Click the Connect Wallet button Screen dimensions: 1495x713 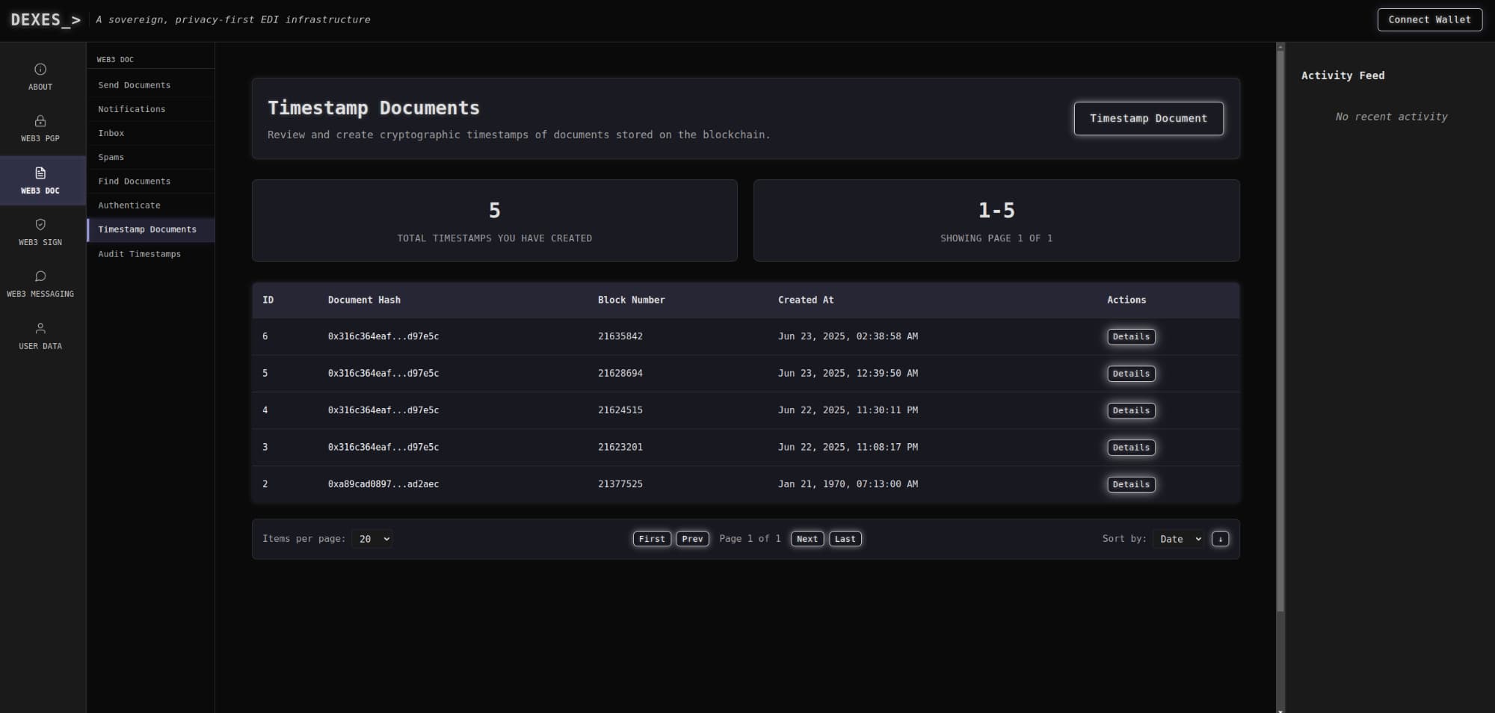coord(1429,20)
